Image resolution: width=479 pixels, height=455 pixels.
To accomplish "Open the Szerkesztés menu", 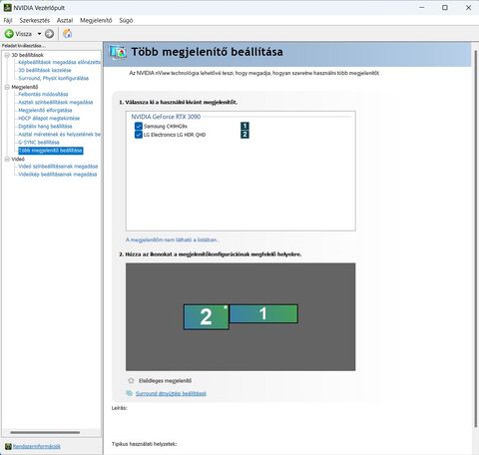I will point(35,20).
